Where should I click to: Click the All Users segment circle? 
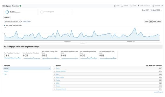tap(7, 12)
